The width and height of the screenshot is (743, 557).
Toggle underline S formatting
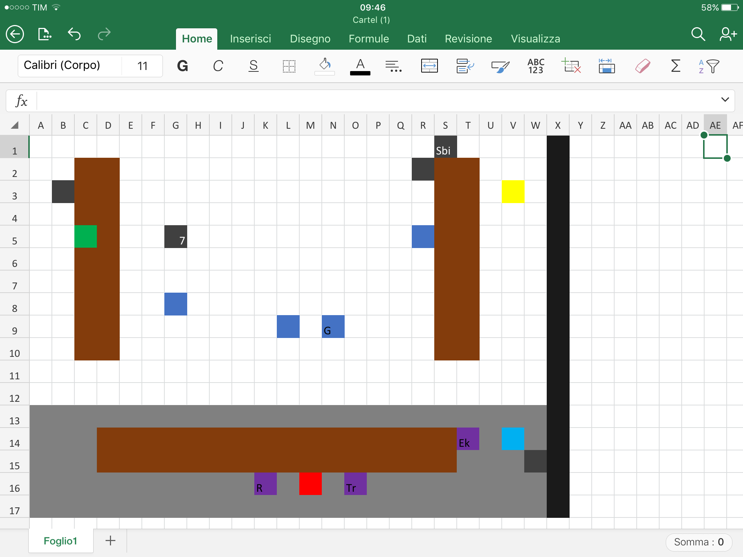pos(254,66)
